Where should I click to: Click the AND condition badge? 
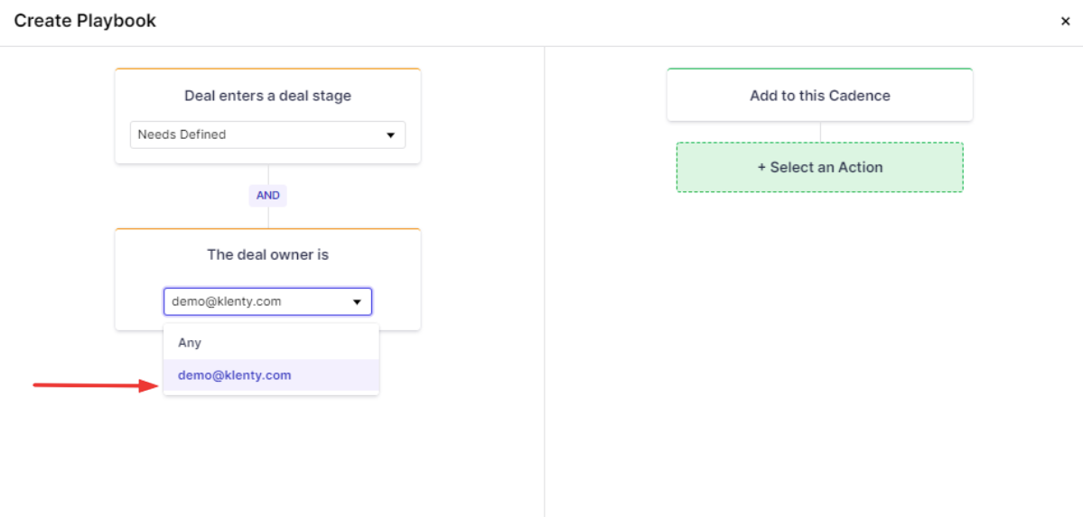(267, 196)
